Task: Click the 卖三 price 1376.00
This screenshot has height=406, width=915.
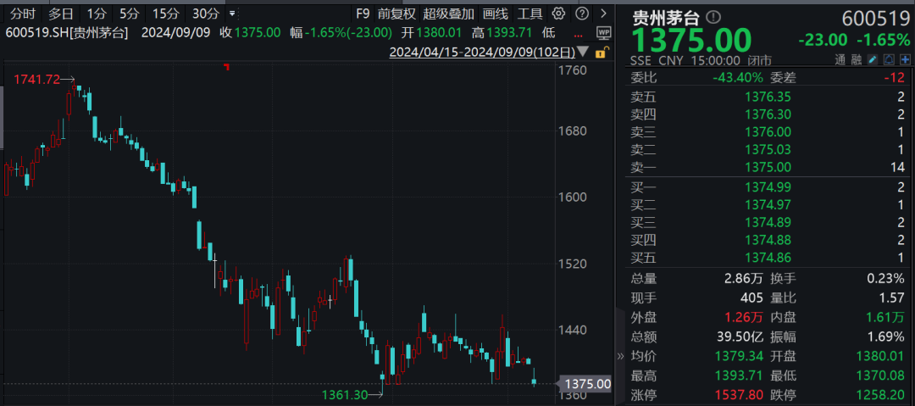Action: (x=768, y=132)
